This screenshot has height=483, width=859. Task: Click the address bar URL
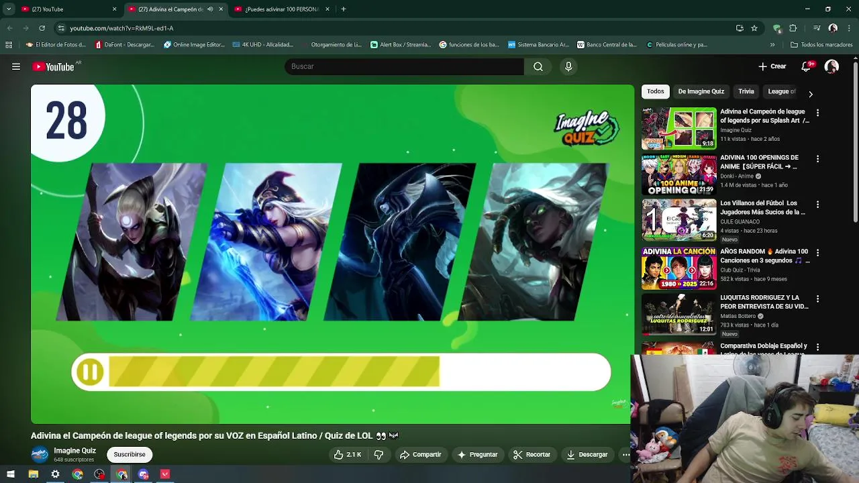[121, 28]
